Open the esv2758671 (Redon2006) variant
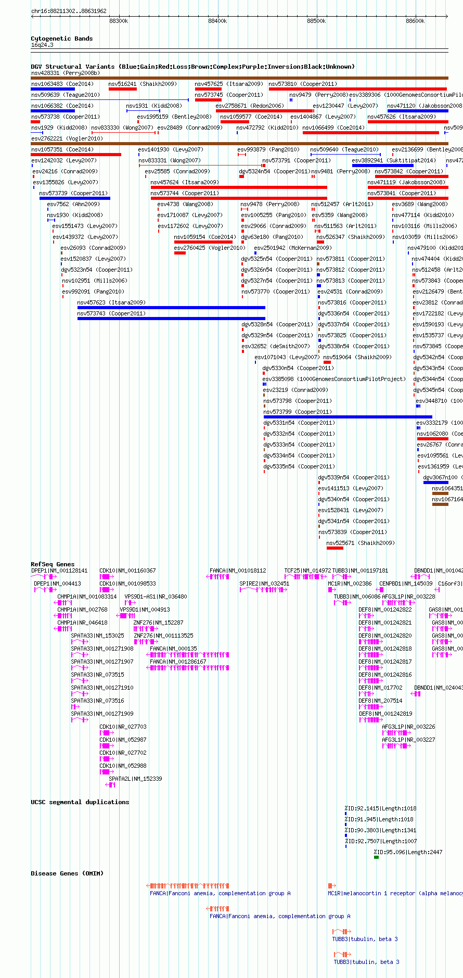Image resolution: width=463 pixels, height=978 pixels. [x=250, y=106]
